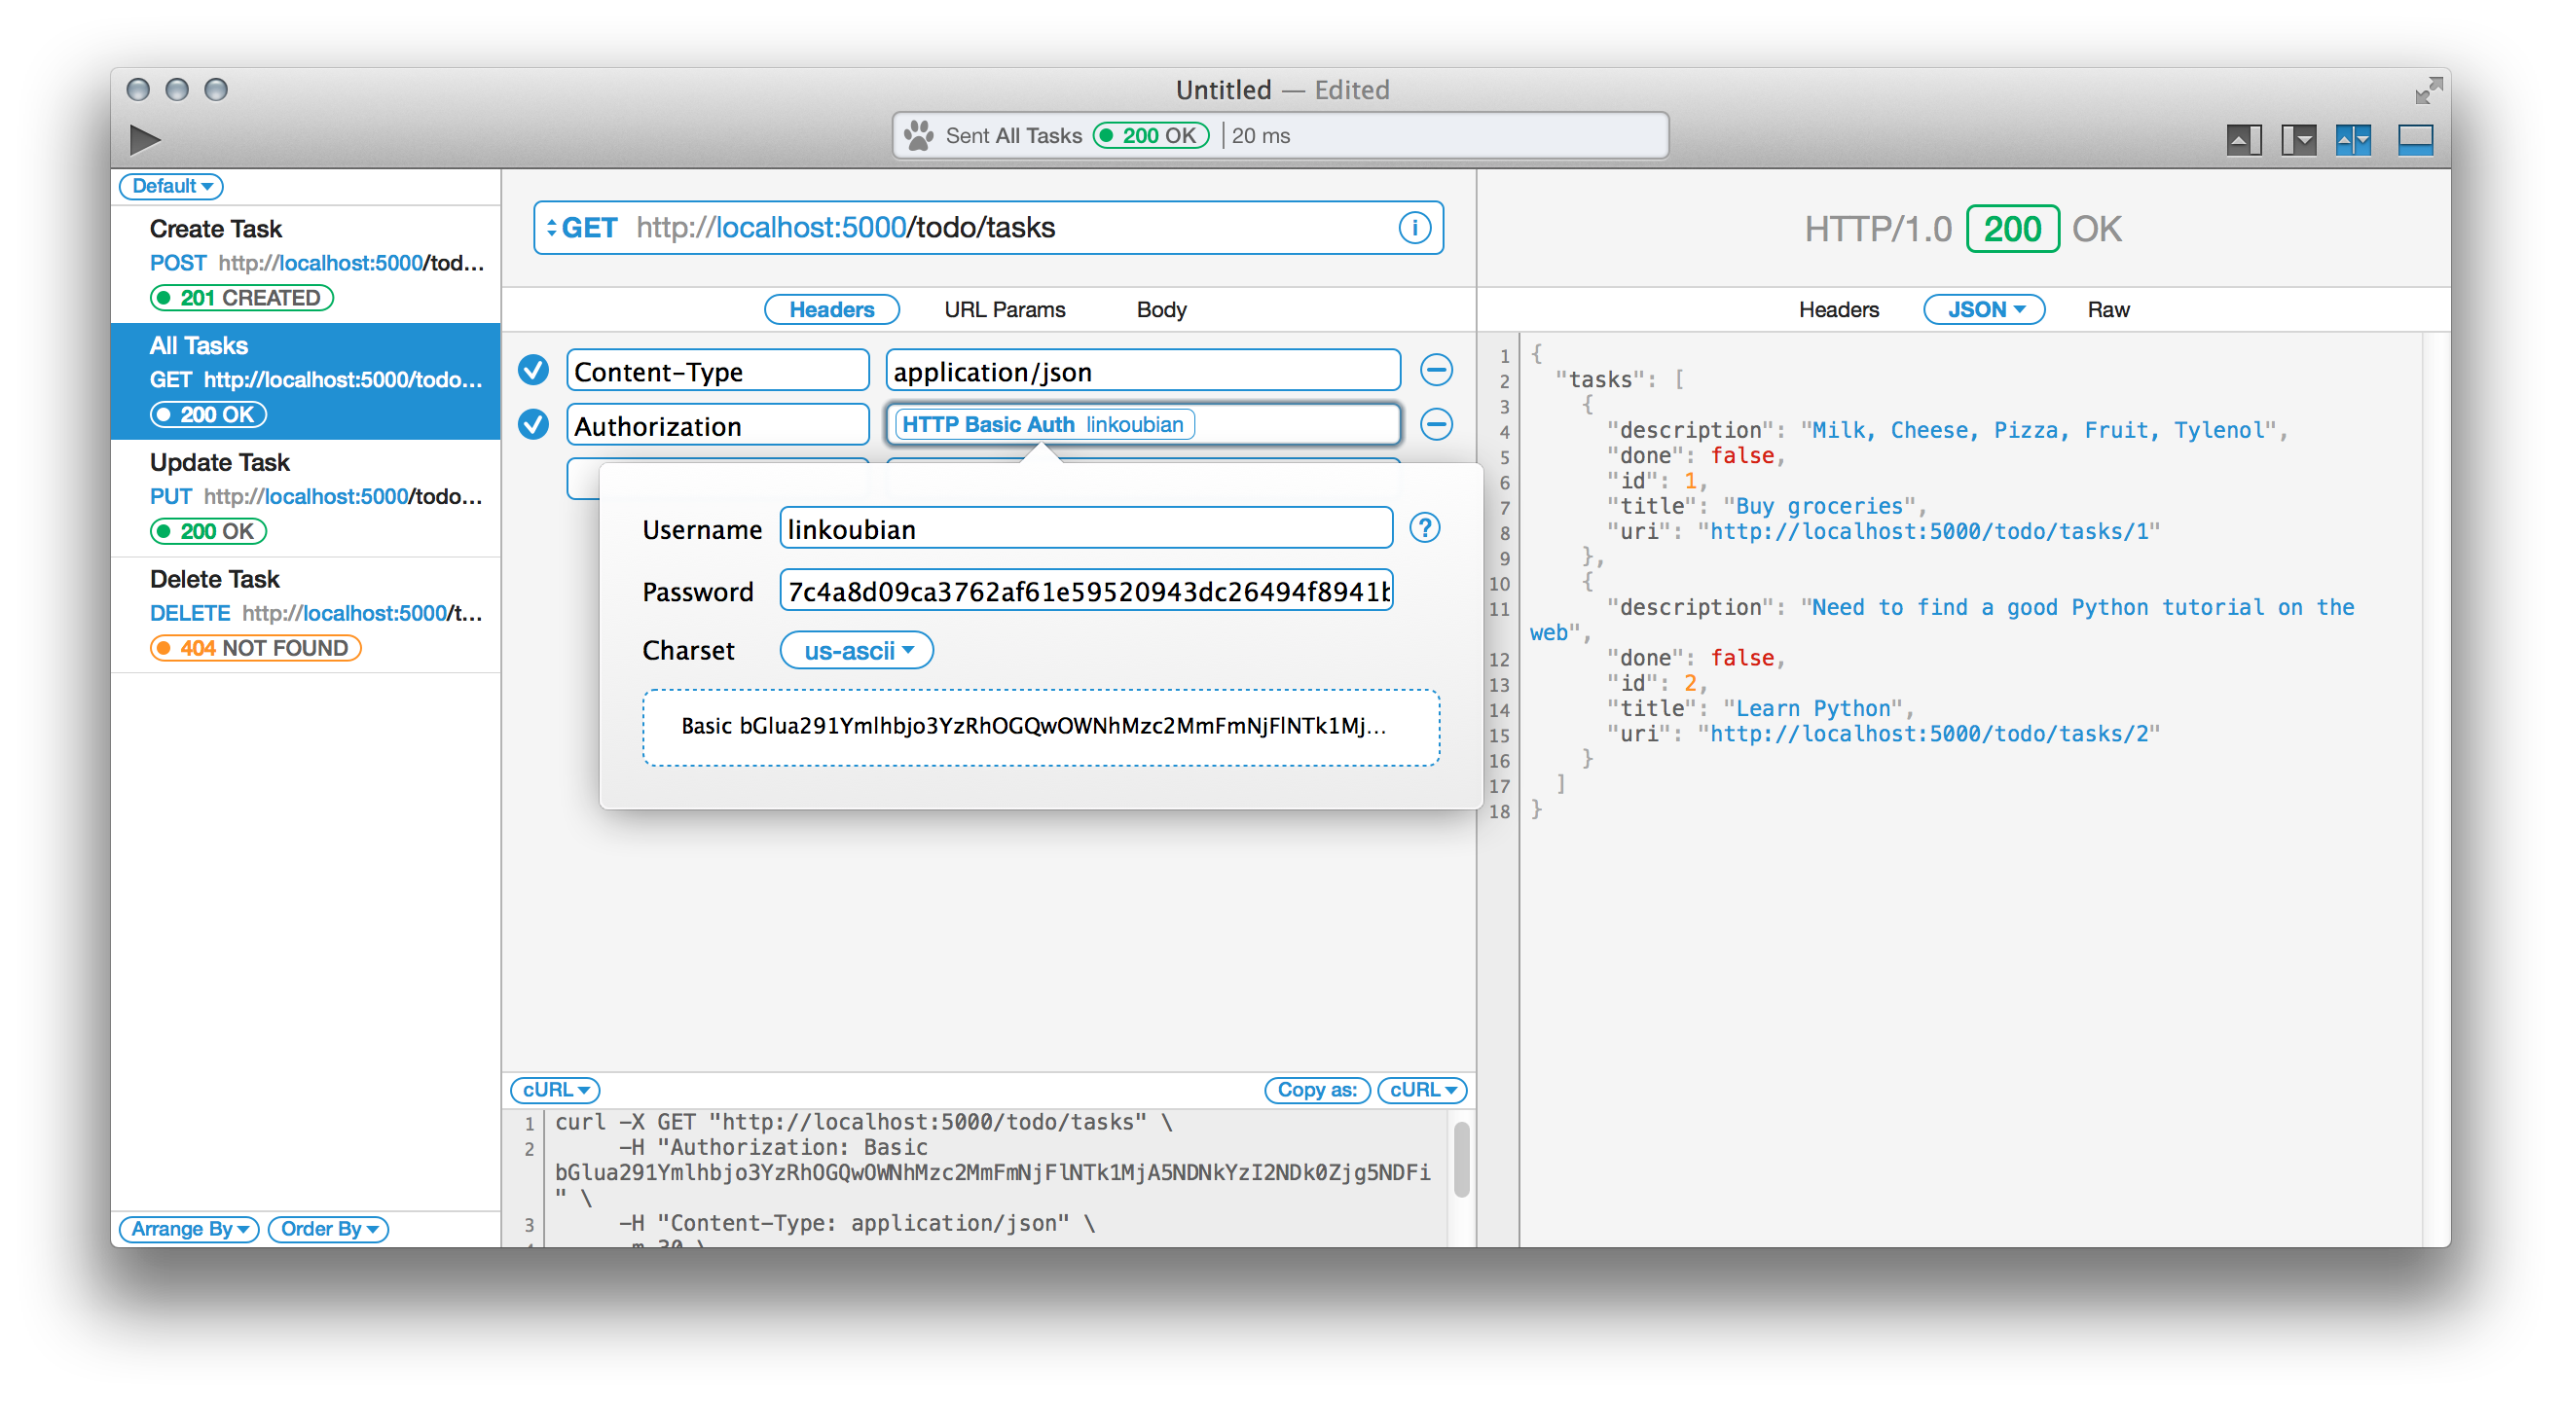Image resolution: width=2562 pixels, height=1401 pixels.
Task: Click the fullscreen arrows icon
Action: (x=2428, y=90)
